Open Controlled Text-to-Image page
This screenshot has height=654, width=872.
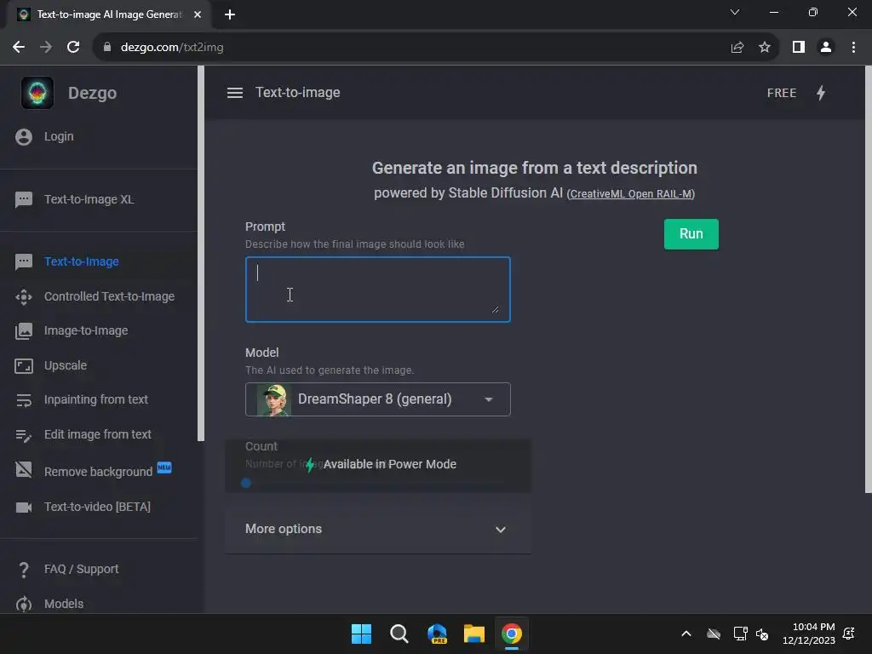(109, 297)
